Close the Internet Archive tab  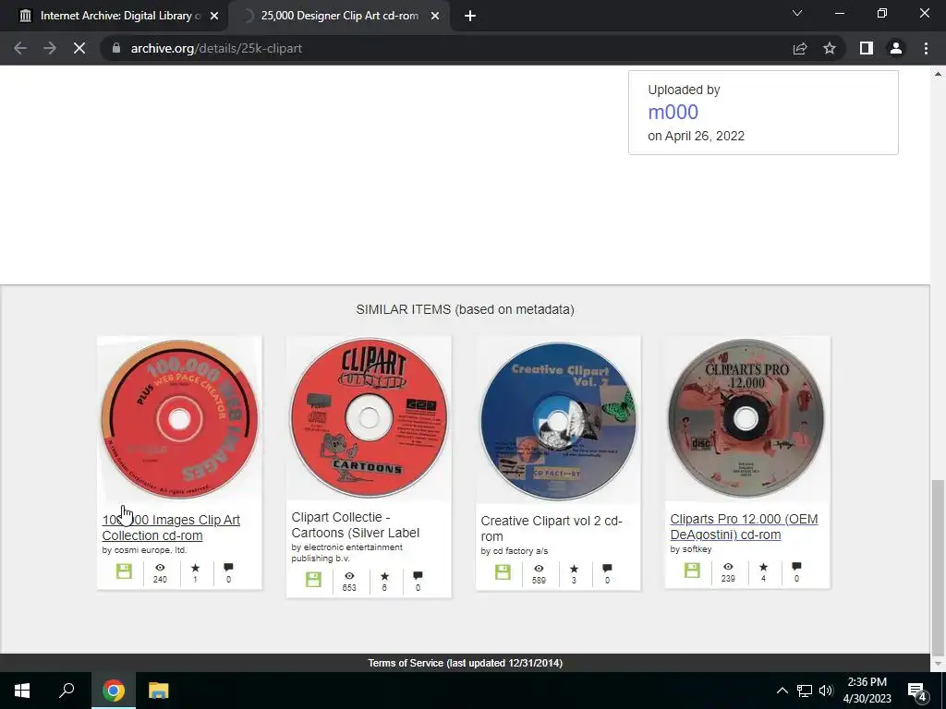point(214,17)
